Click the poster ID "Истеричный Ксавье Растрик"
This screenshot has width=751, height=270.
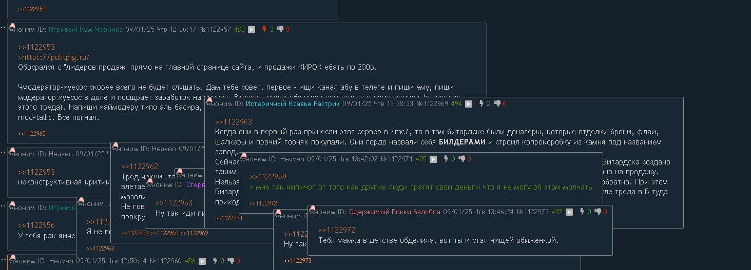coord(293,103)
